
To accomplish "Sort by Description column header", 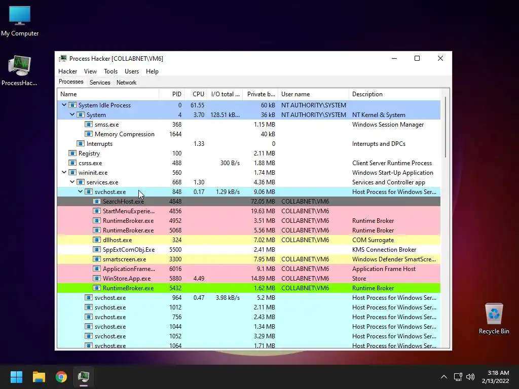I will 394,94.
